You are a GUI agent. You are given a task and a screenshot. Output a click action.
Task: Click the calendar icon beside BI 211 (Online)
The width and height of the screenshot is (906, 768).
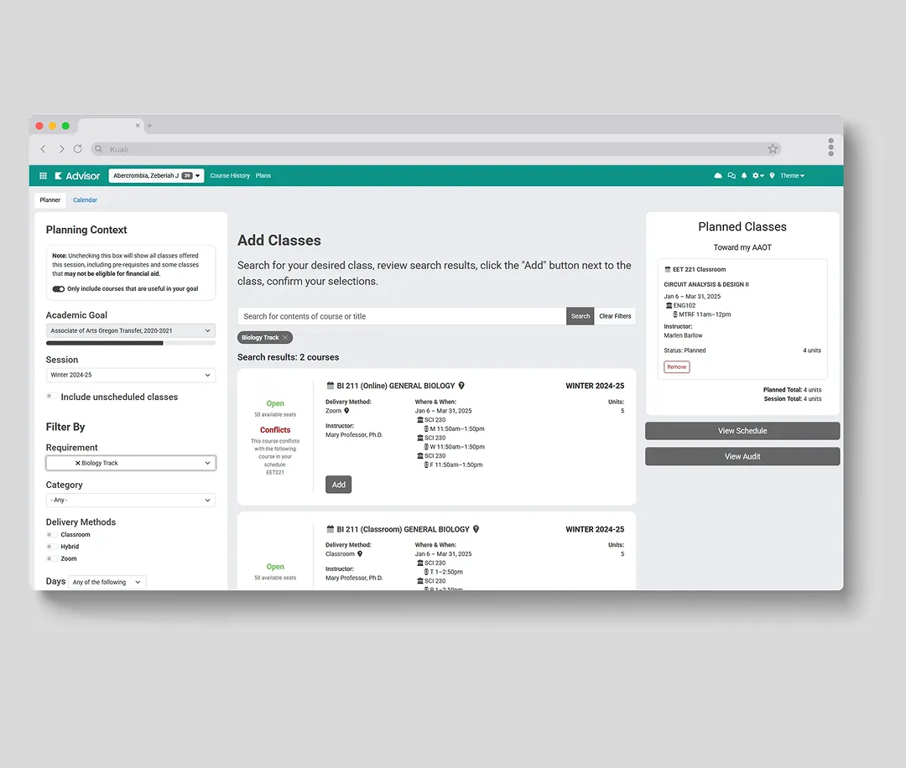tap(331, 385)
